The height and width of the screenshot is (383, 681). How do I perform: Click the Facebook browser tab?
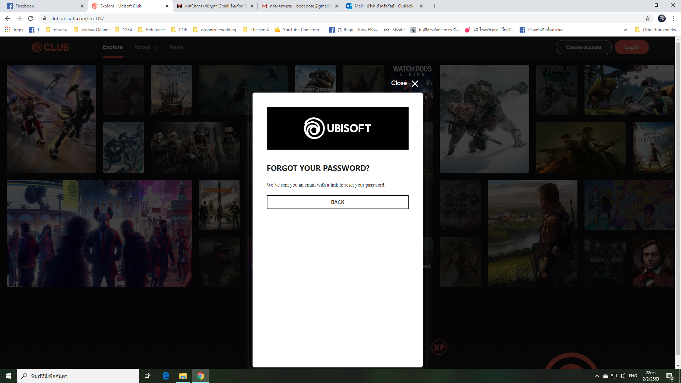pos(41,6)
